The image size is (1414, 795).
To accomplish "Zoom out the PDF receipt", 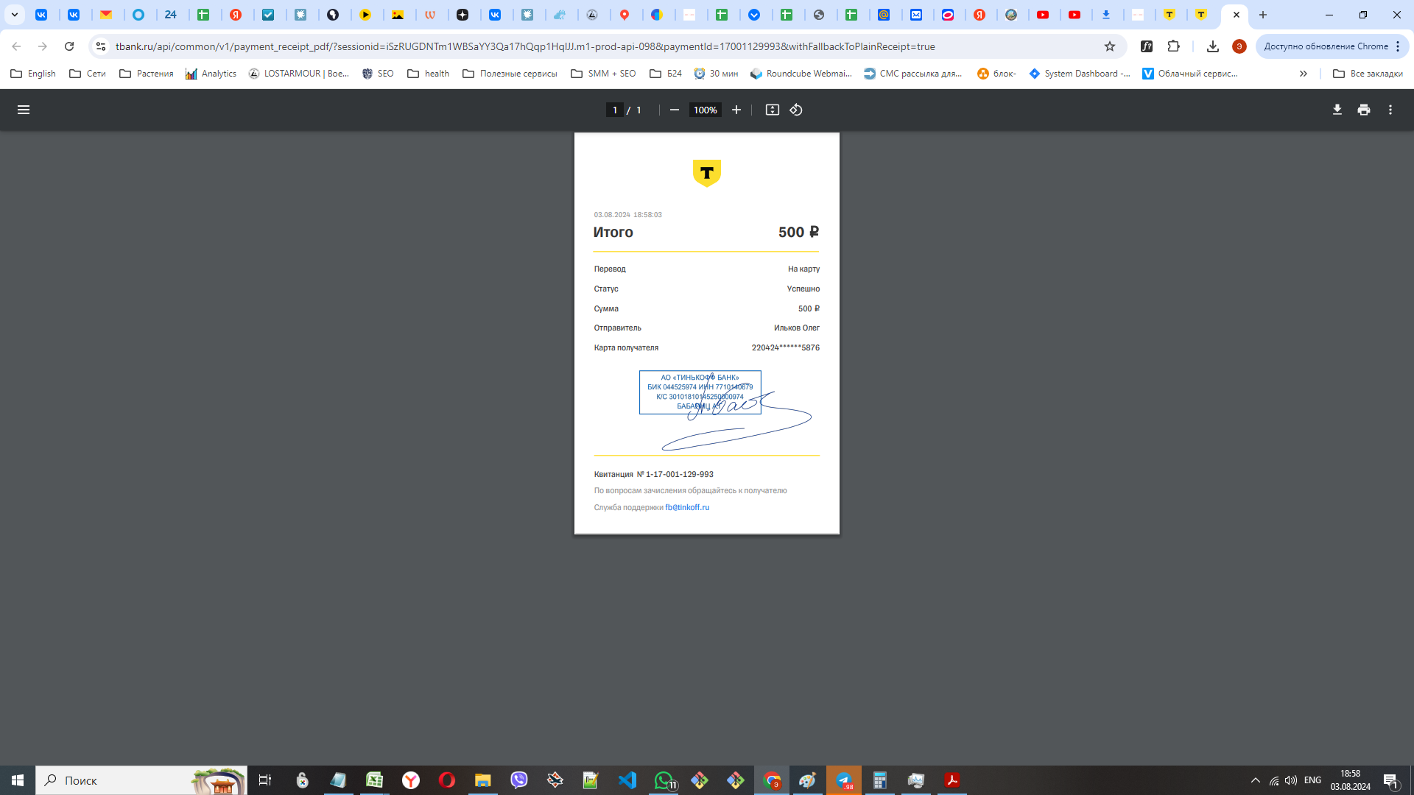I will click(x=674, y=110).
